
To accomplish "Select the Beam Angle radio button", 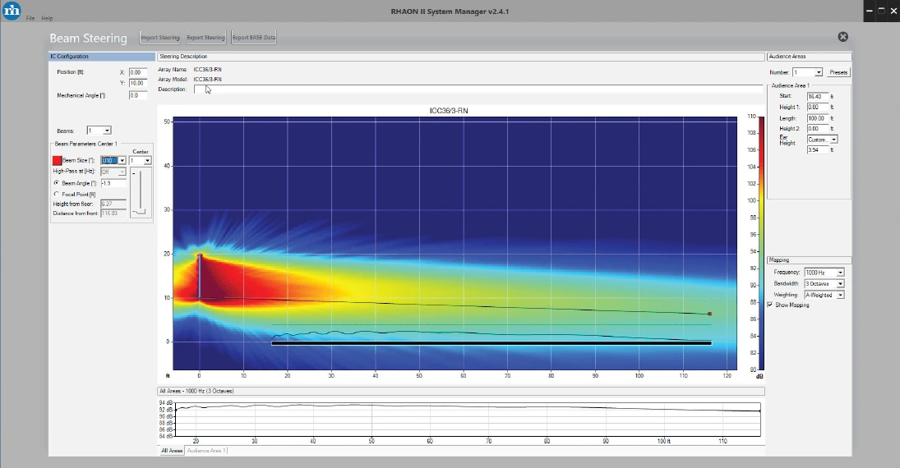I will click(x=56, y=183).
